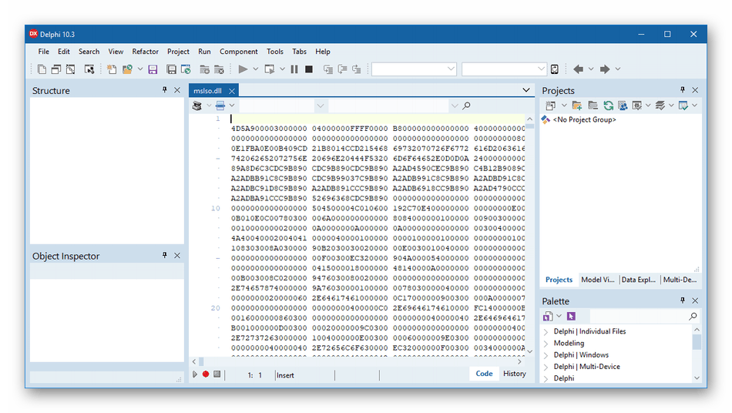
Task: Click the Build options icon in Projects
Action: point(636,106)
